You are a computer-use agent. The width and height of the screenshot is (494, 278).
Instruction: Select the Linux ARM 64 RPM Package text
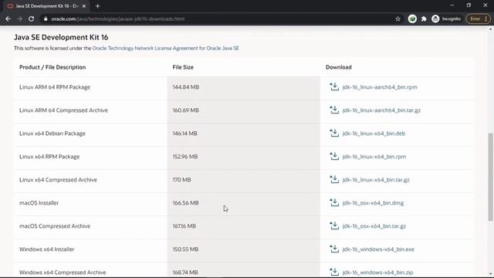coord(55,87)
